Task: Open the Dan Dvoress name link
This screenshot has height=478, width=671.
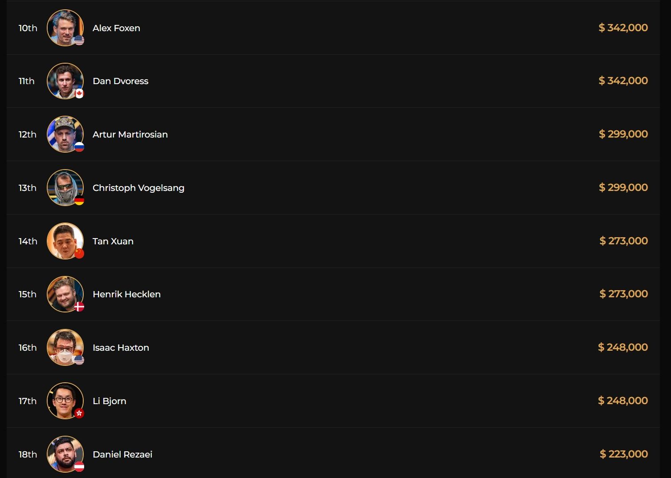Action: (120, 81)
